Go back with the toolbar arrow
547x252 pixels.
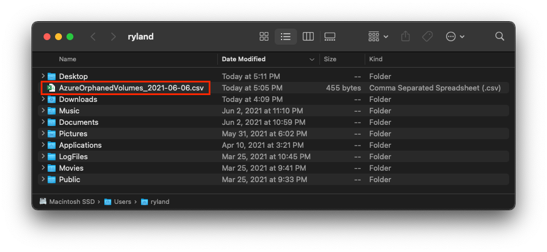(x=93, y=37)
